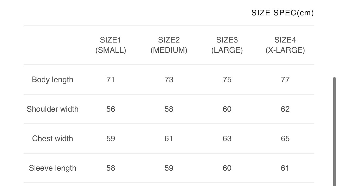Select the SIZE1 (SMALL) column header
338x186 pixels.
111,45
